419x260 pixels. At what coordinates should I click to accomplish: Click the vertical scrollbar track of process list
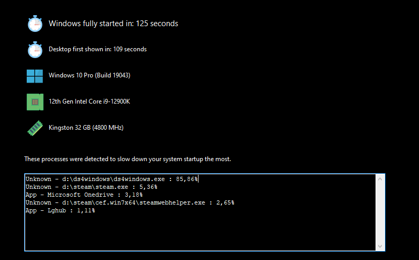[x=380, y=212]
